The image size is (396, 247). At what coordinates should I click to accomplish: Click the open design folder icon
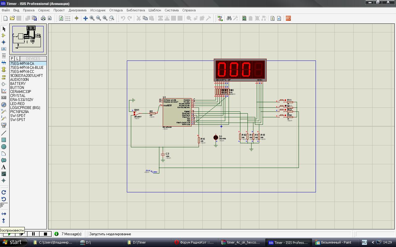(x=12, y=19)
